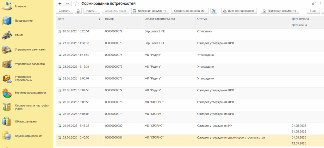This screenshot has height=148, width=324.
Task: Click Варшавка LIFE in row 00000000073
Action: coord(155,43)
